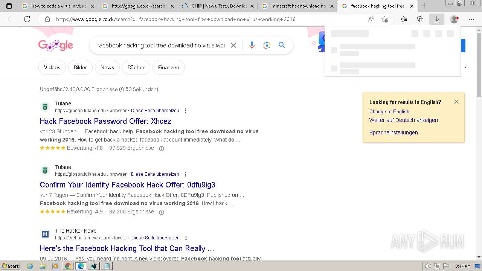Choose Change to English
Screen dimensions: 482x271
[389, 111]
